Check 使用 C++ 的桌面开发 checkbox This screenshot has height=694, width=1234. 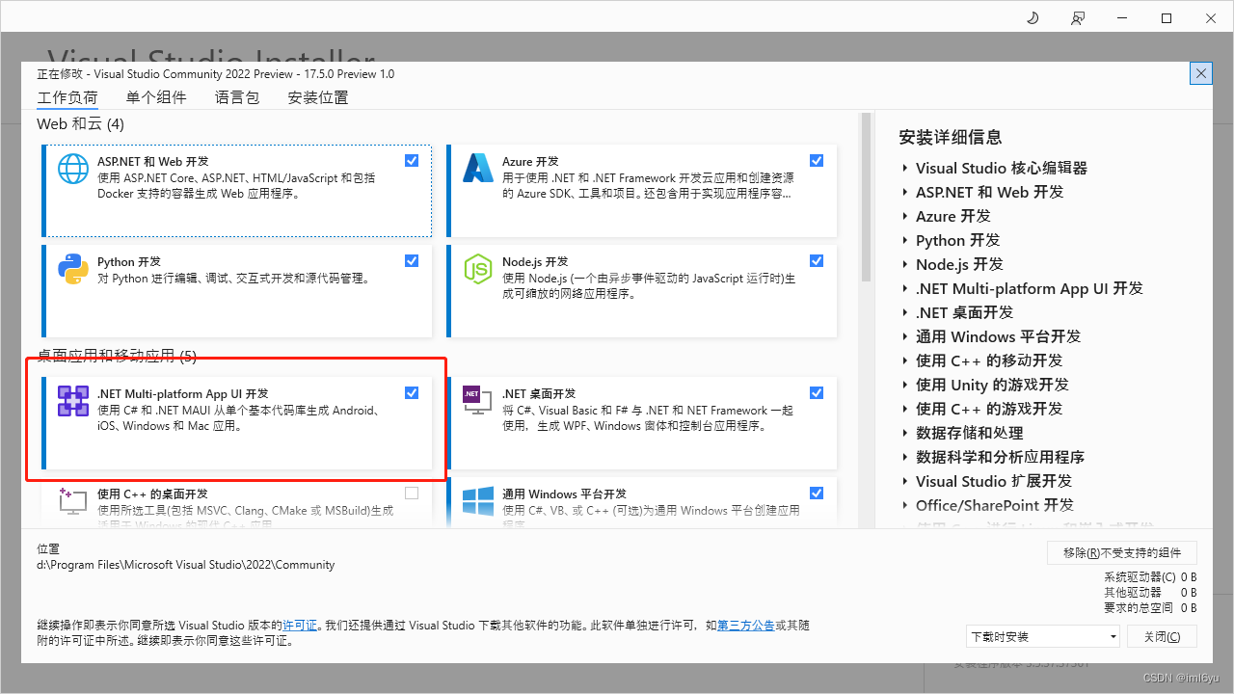coord(412,493)
